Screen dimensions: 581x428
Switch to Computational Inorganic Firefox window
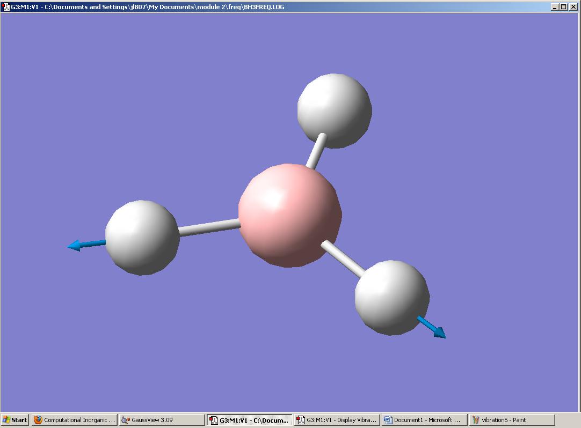pos(75,420)
